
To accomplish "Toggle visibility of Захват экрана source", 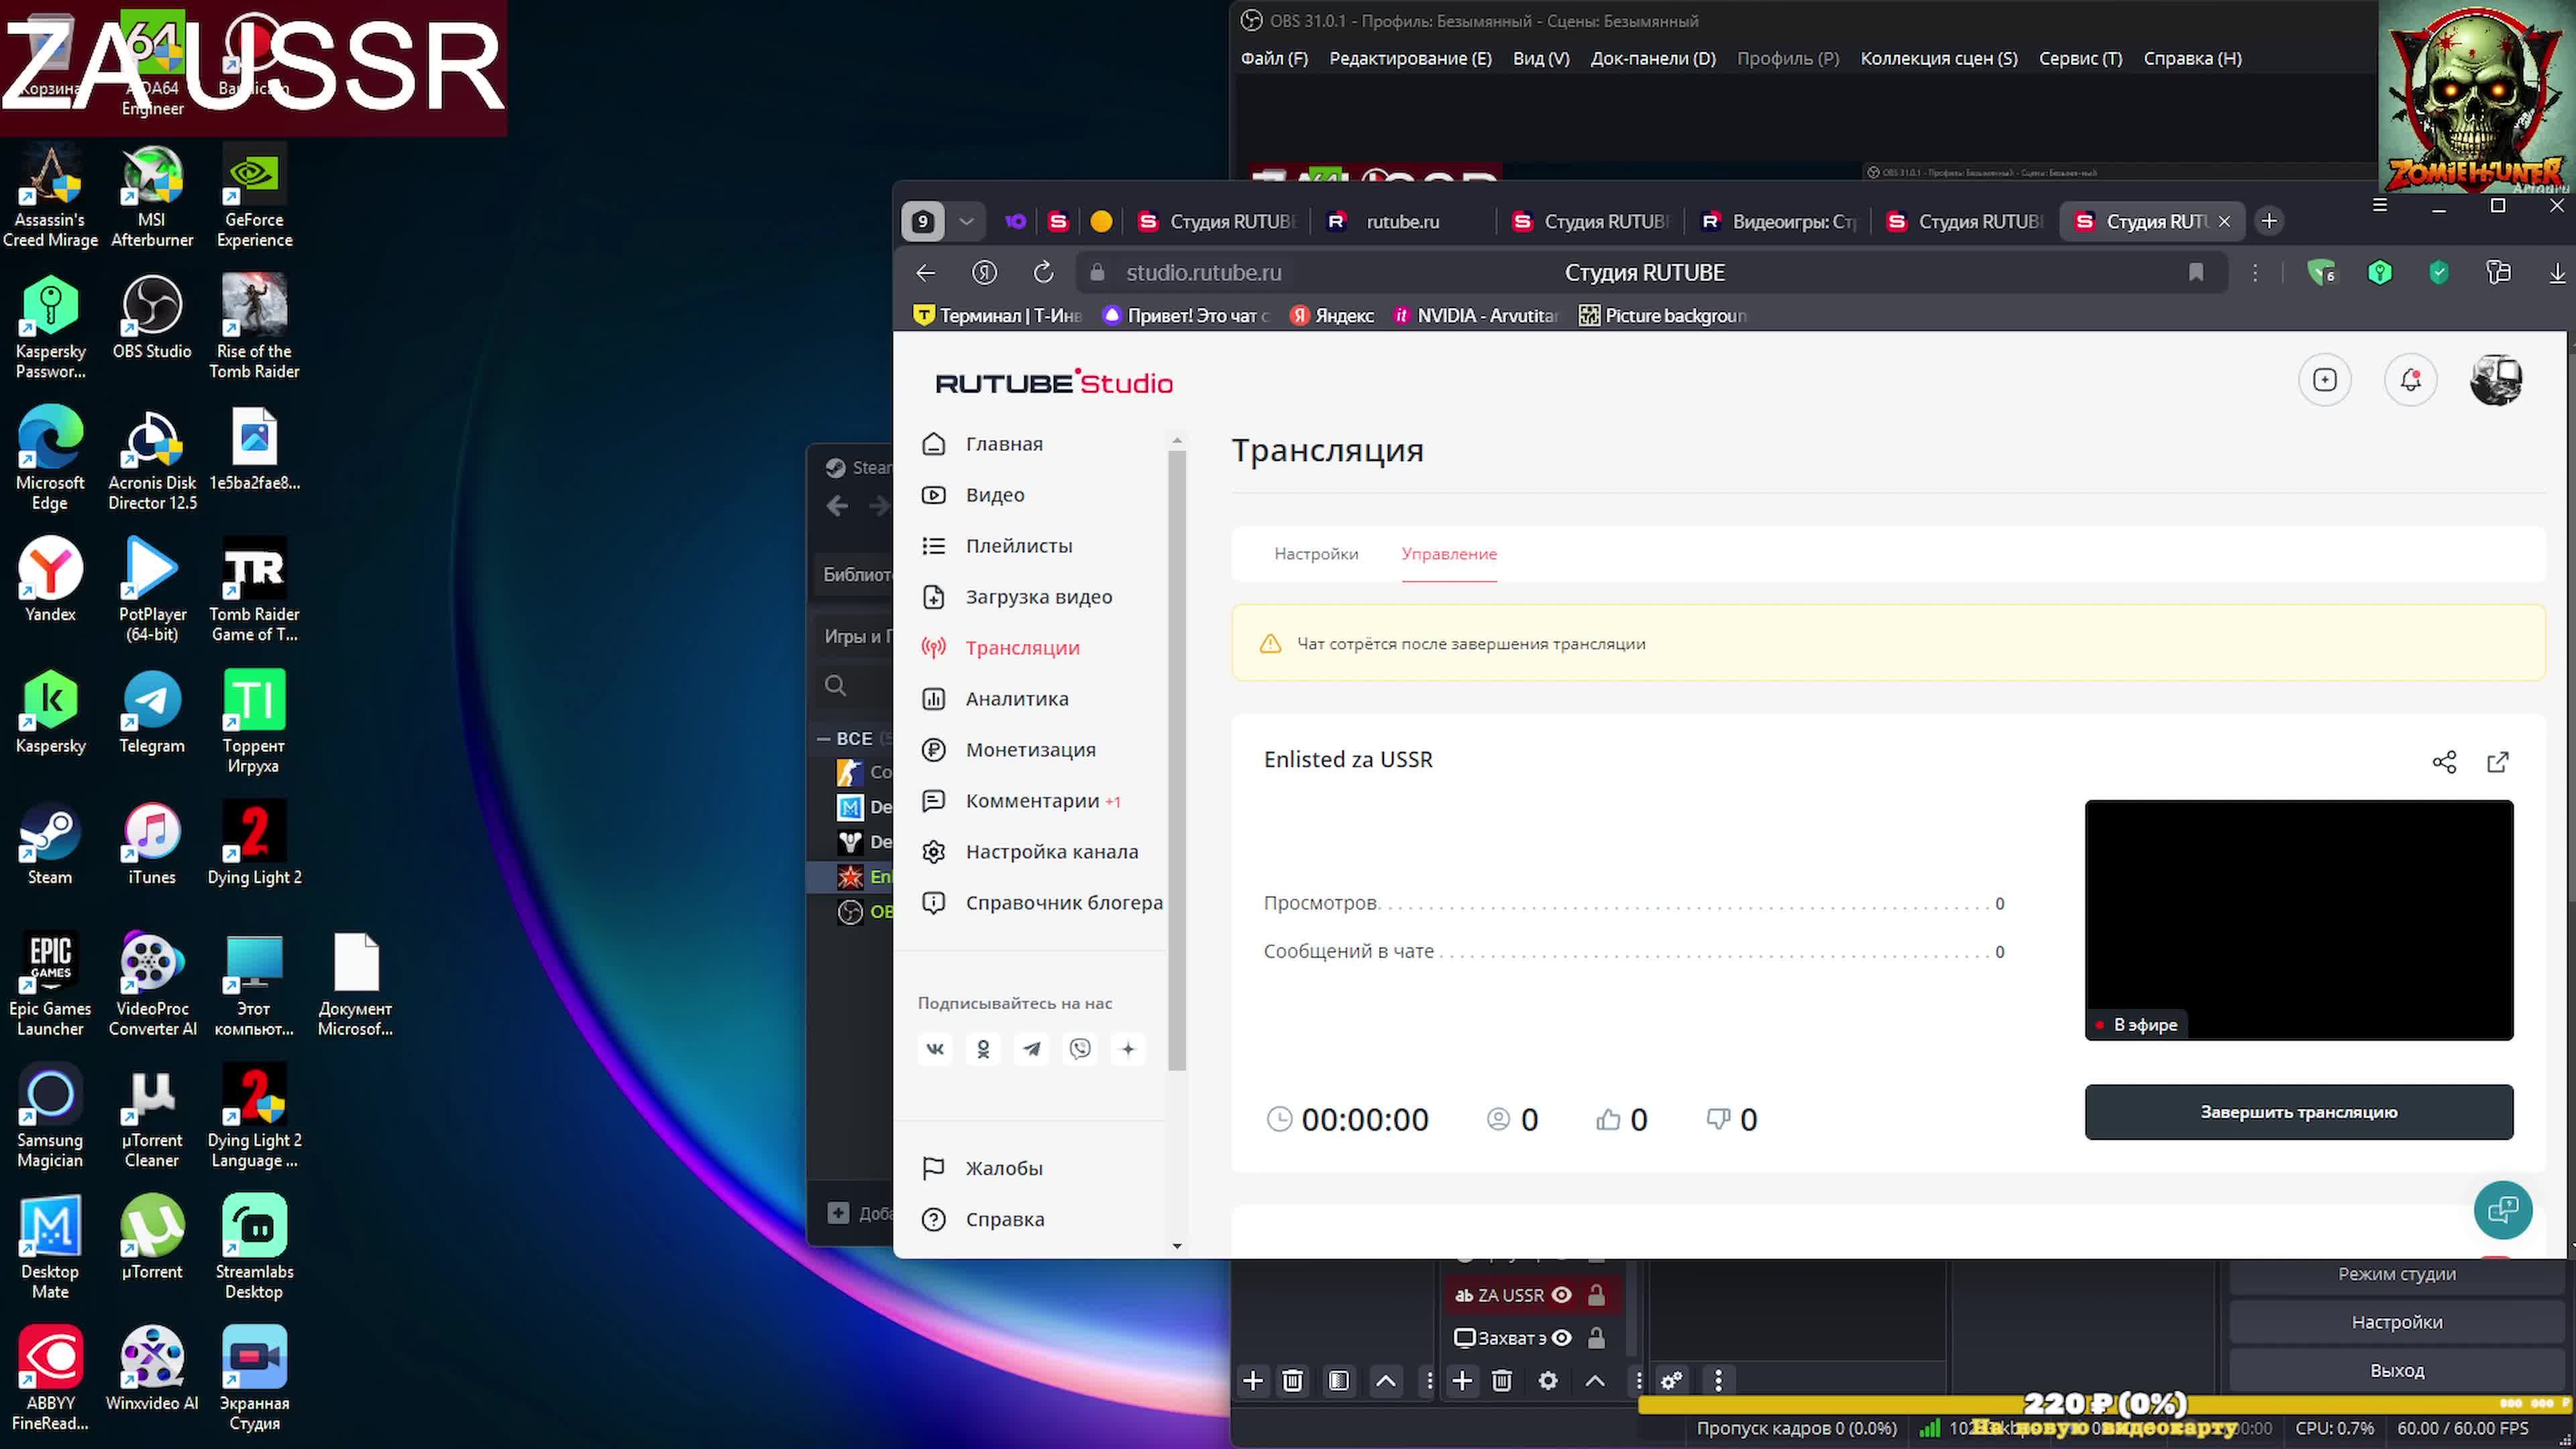I will [x=1562, y=1338].
